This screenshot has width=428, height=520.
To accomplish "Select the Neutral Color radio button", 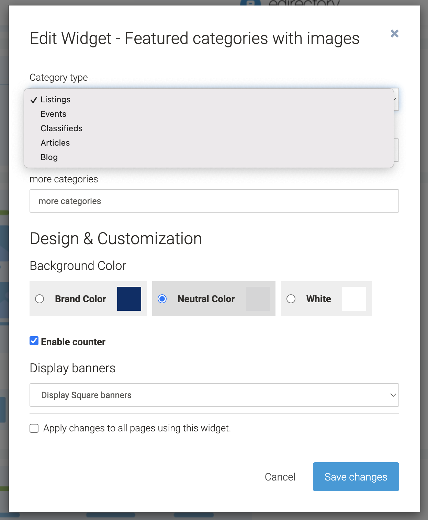I will pyautogui.click(x=162, y=299).
